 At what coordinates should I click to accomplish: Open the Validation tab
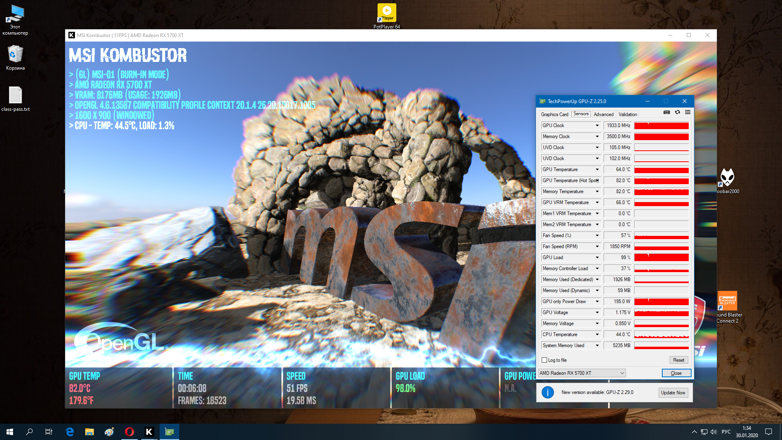click(628, 114)
